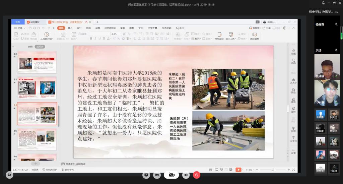Switch to the 稻壳模板 template tab

click(35, 22)
